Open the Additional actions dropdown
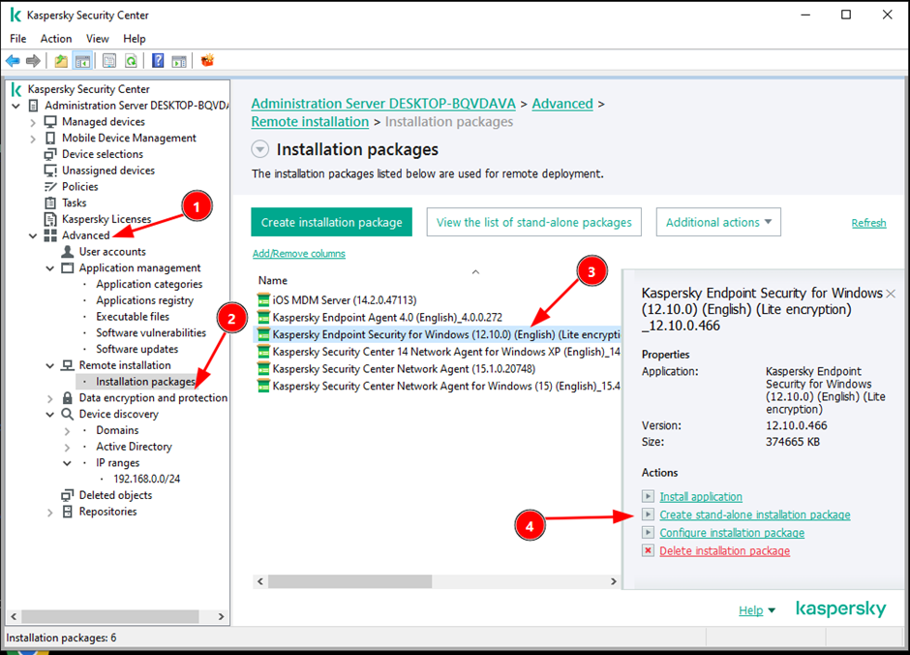Image resolution: width=910 pixels, height=655 pixels. [718, 223]
